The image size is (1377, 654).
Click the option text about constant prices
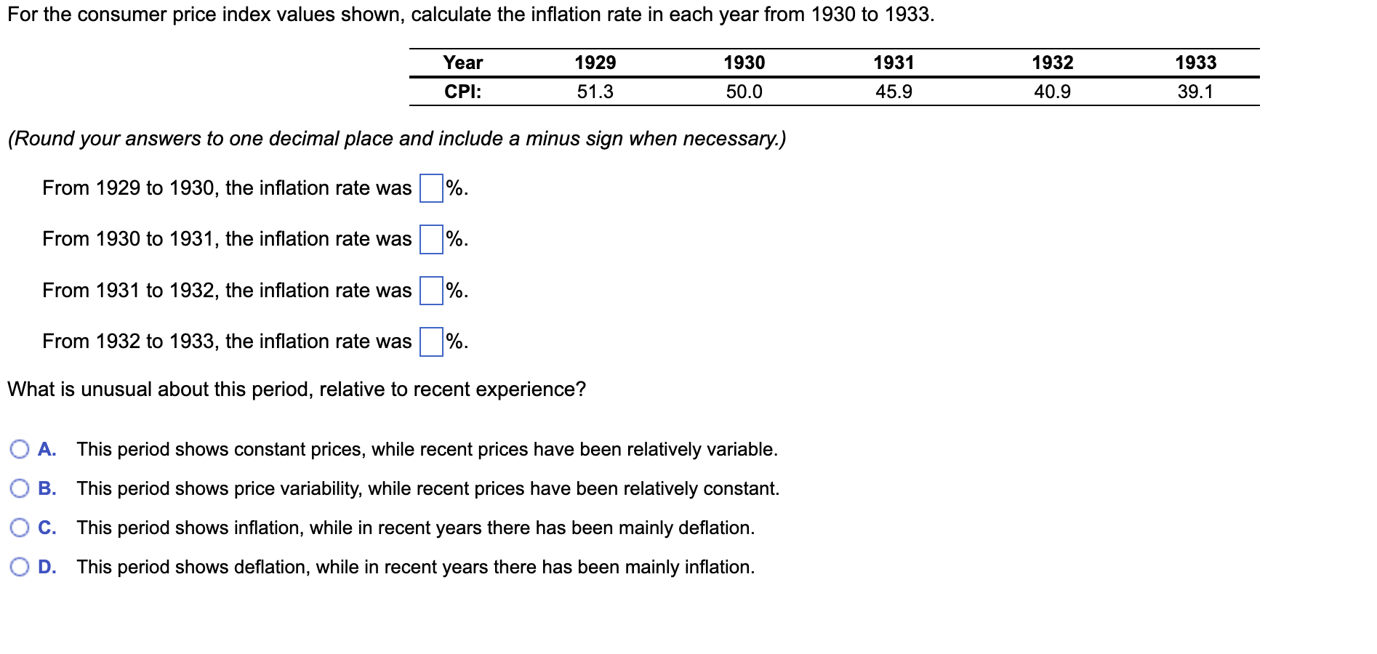(427, 450)
